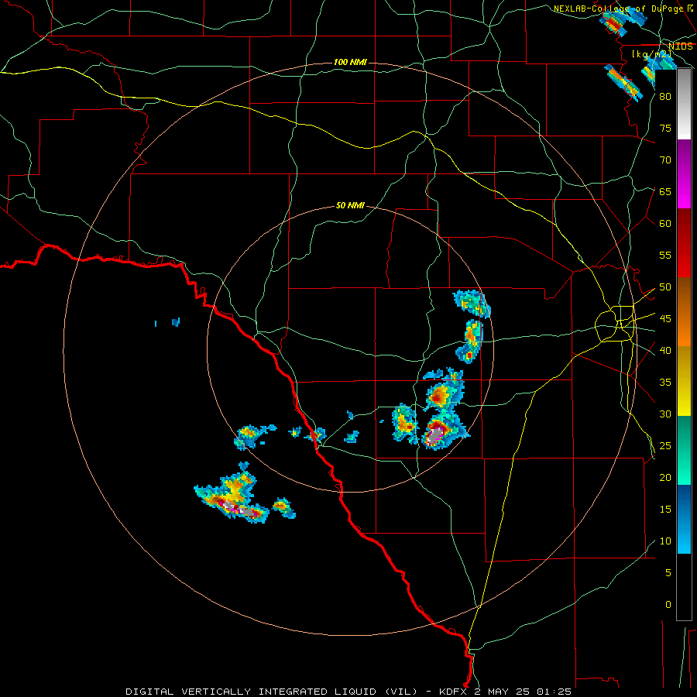Click the green segment of the color bar
Screen dimensions: 697x697
pos(684,450)
